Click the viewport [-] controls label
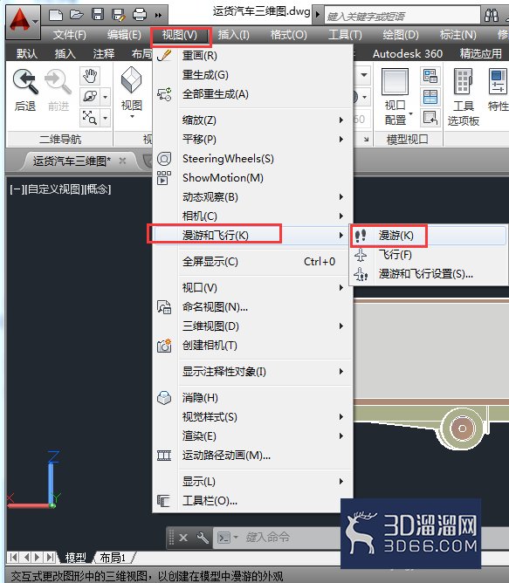 (17, 189)
